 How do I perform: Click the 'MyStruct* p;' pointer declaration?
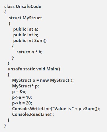coord(26,86)
